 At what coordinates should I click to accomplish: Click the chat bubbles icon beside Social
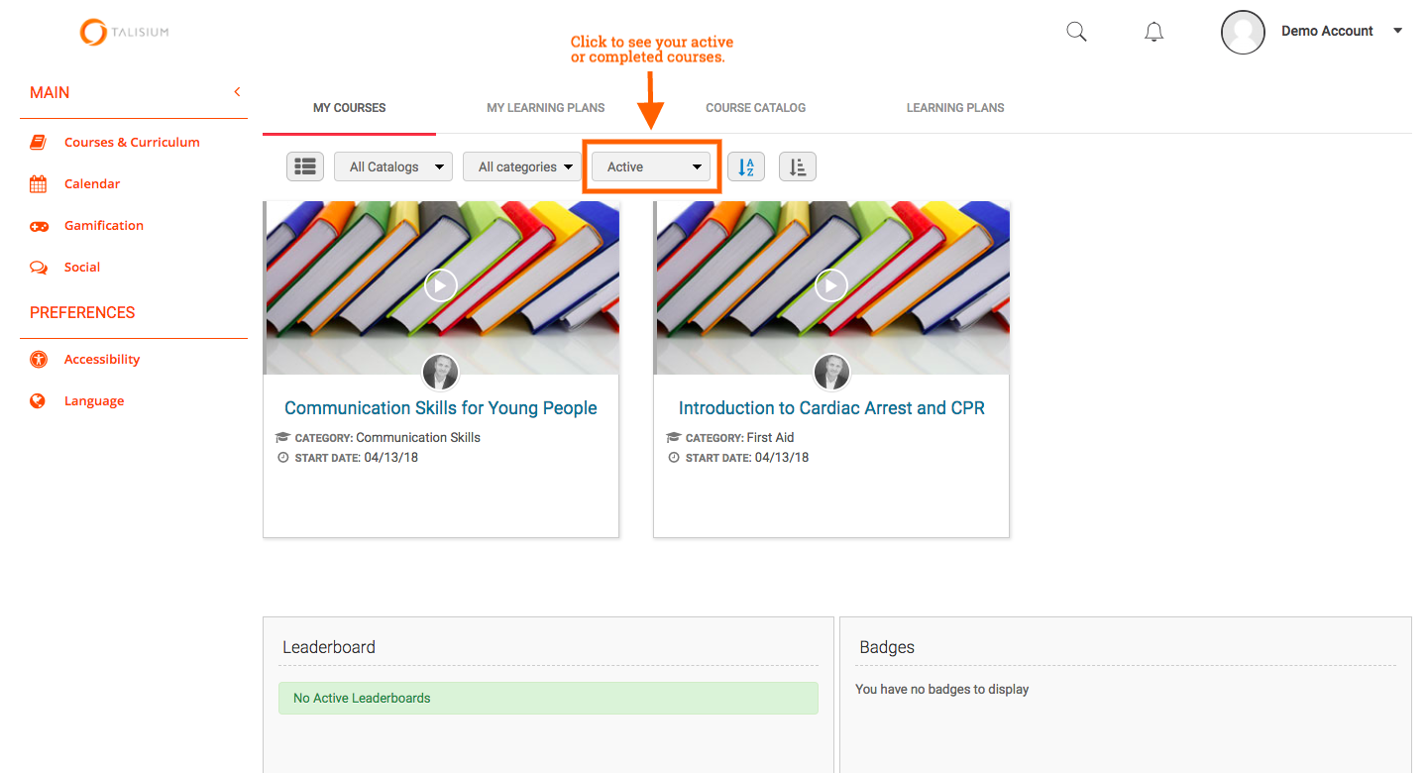point(39,268)
